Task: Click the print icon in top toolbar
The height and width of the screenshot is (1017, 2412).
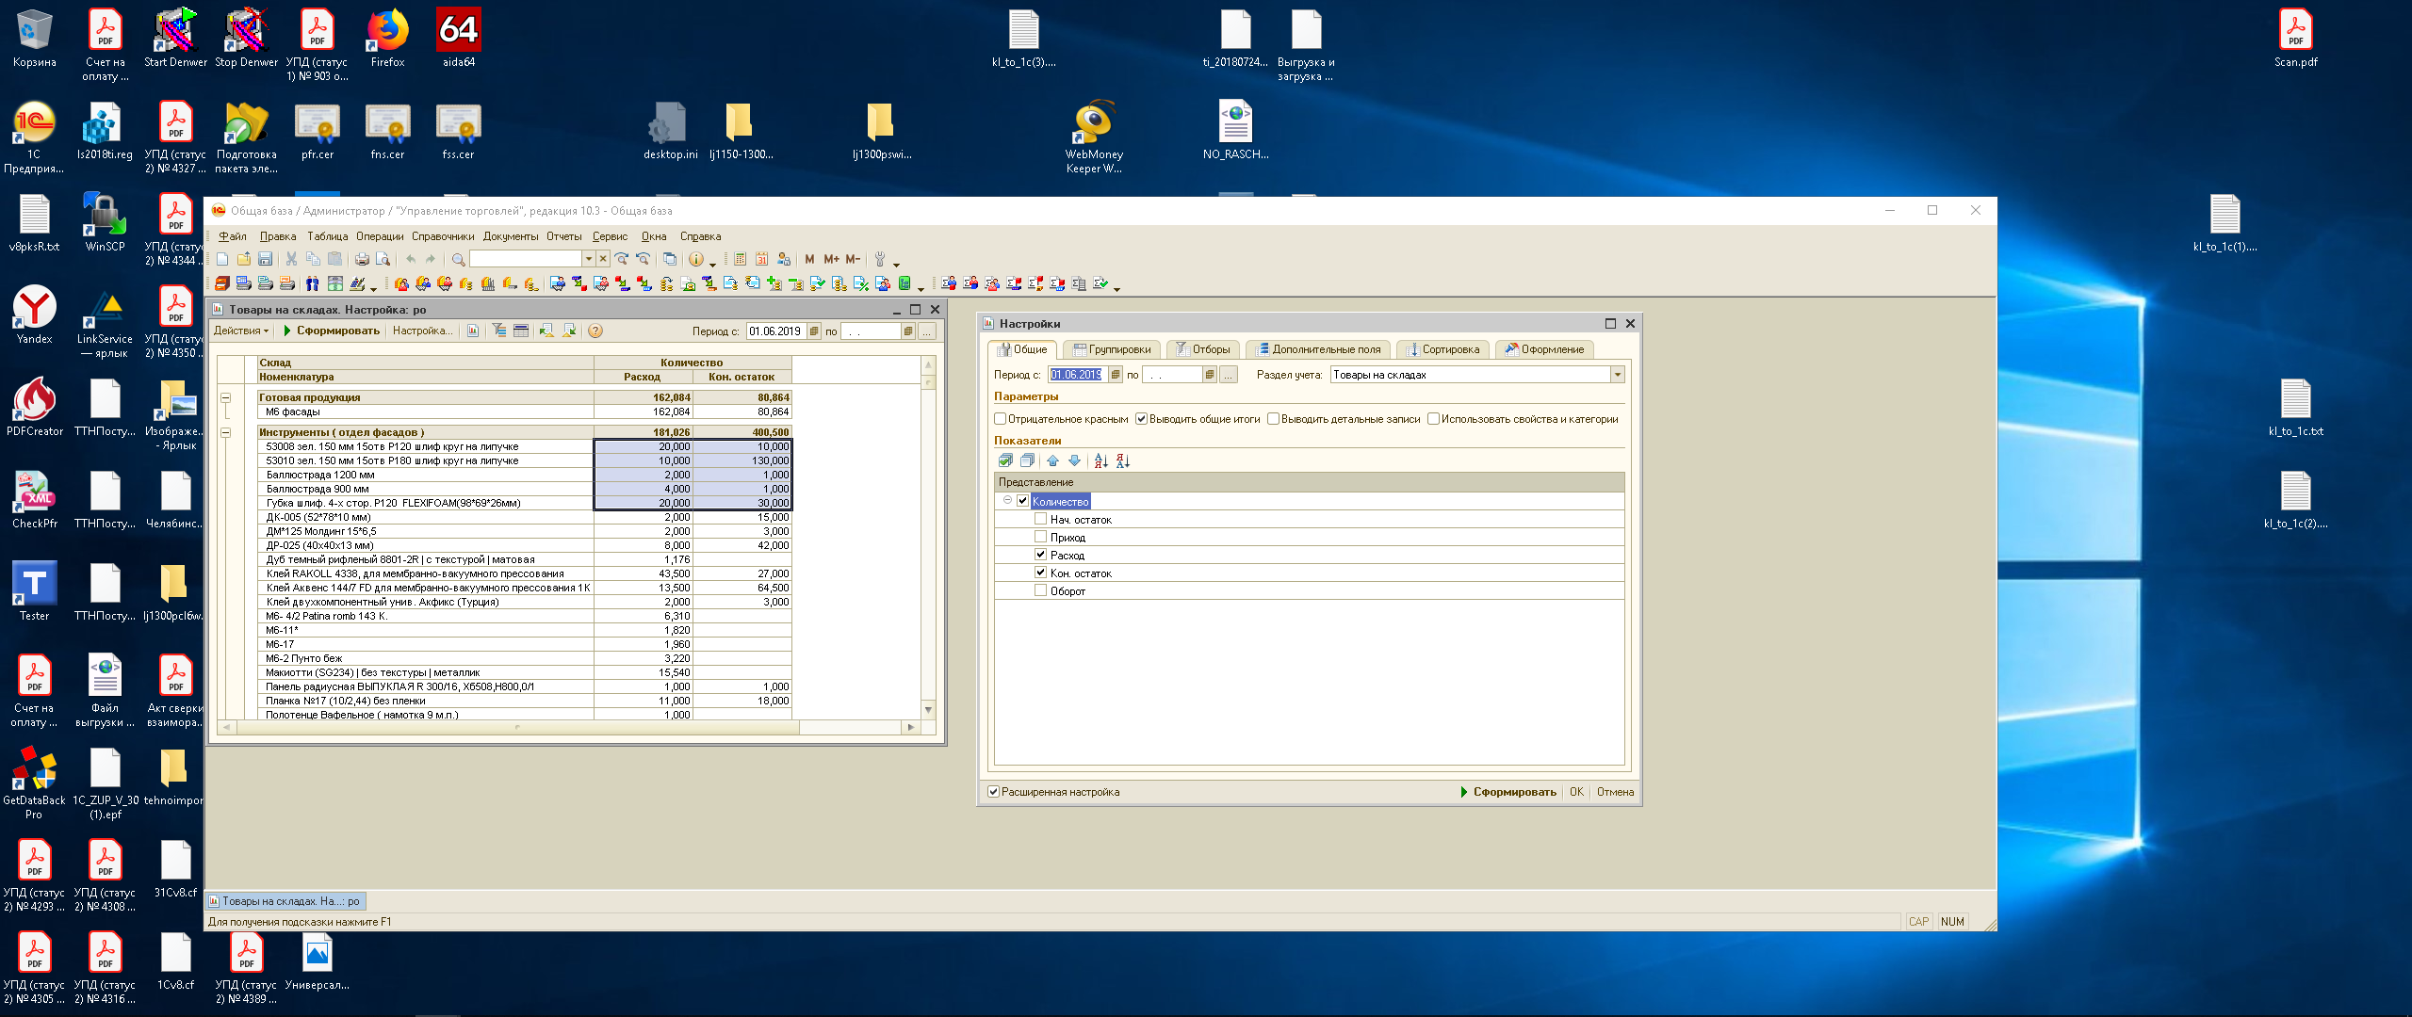Action: (x=362, y=259)
